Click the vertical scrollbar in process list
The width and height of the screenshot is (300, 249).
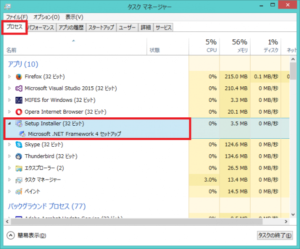point(293,140)
